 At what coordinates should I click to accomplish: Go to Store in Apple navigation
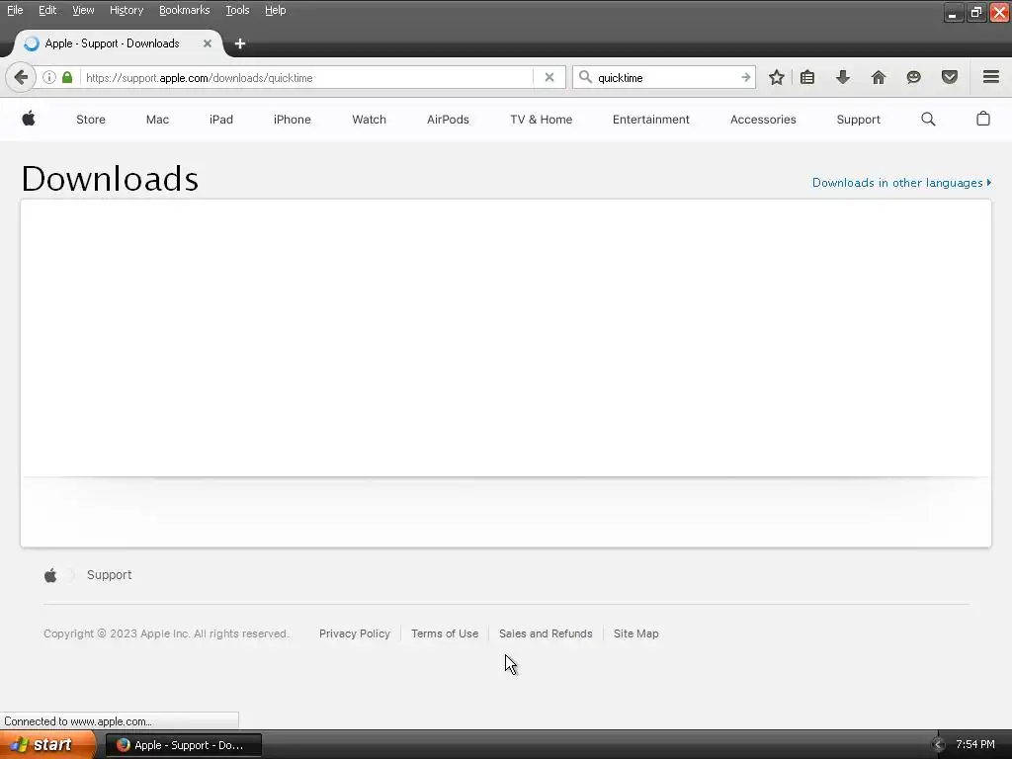(x=91, y=120)
